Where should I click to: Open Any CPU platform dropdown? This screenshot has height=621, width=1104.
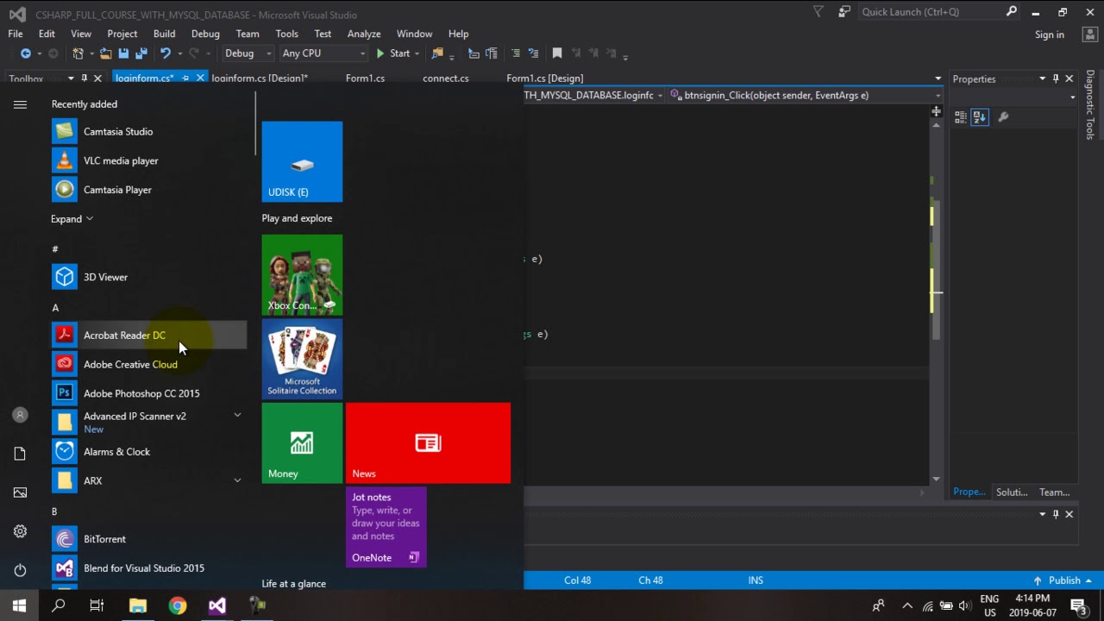pyautogui.click(x=323, y=53)
